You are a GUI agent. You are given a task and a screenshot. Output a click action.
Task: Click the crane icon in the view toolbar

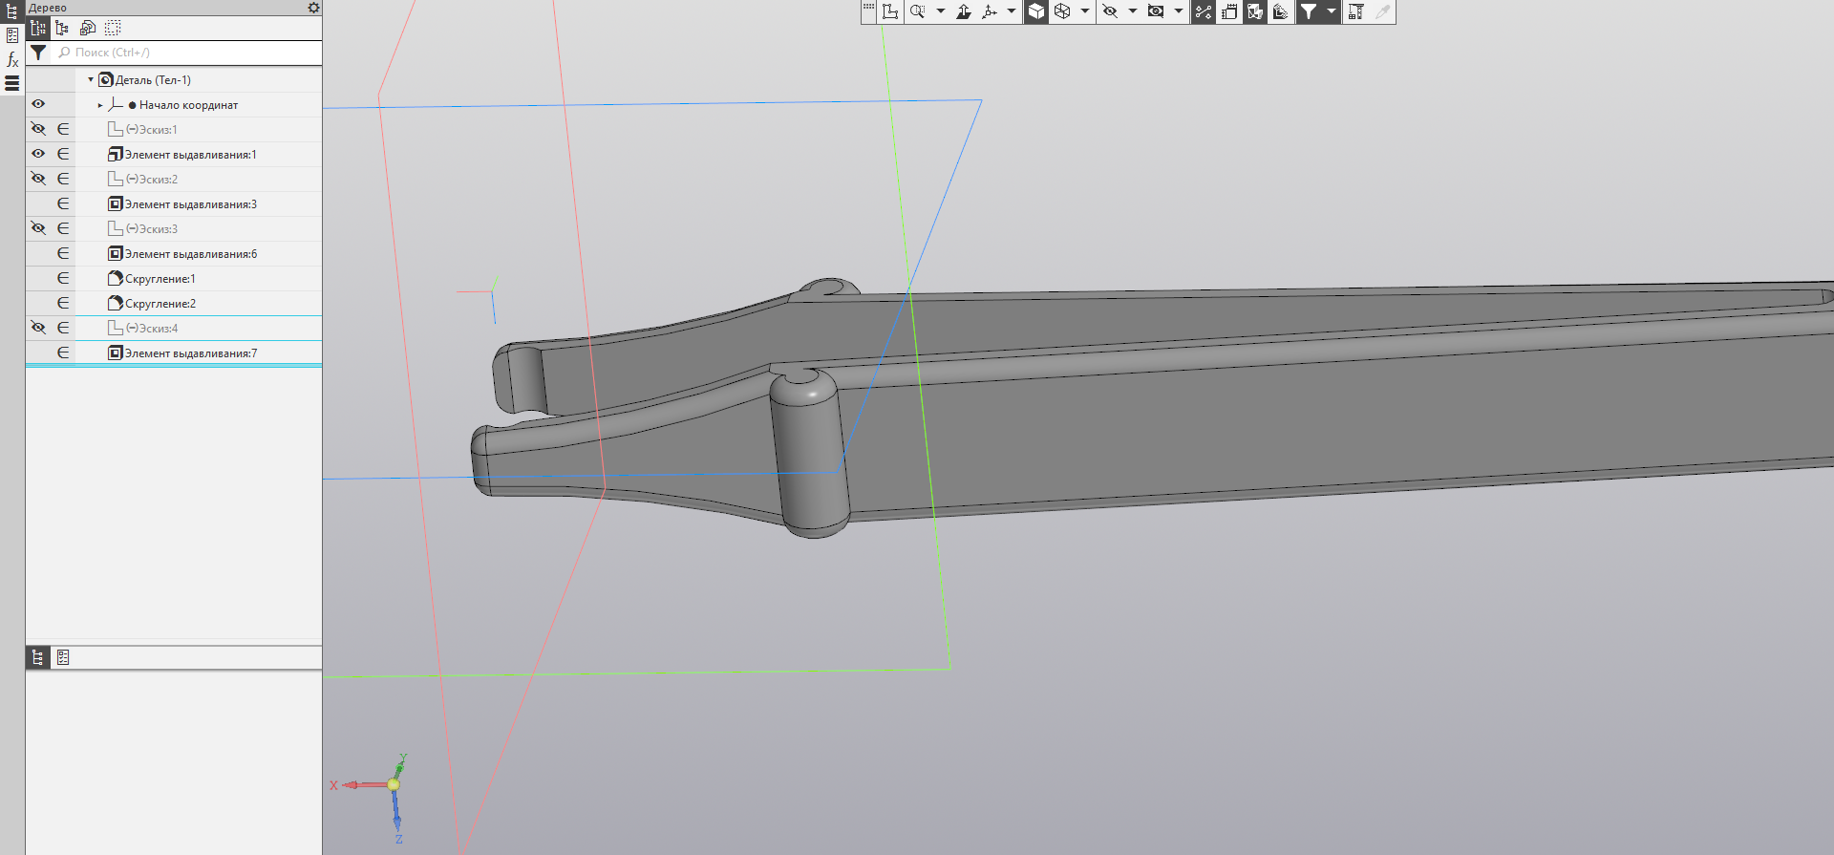tap(1355, 11)
